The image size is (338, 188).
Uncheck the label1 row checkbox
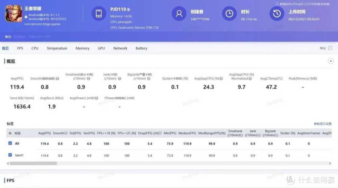(10, 155)
